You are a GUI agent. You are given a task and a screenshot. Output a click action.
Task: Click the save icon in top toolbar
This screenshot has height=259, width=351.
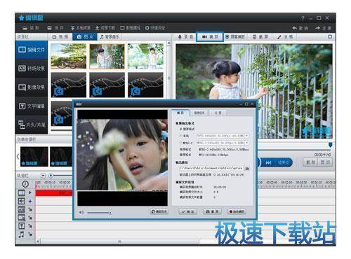(x=55, y=28)
